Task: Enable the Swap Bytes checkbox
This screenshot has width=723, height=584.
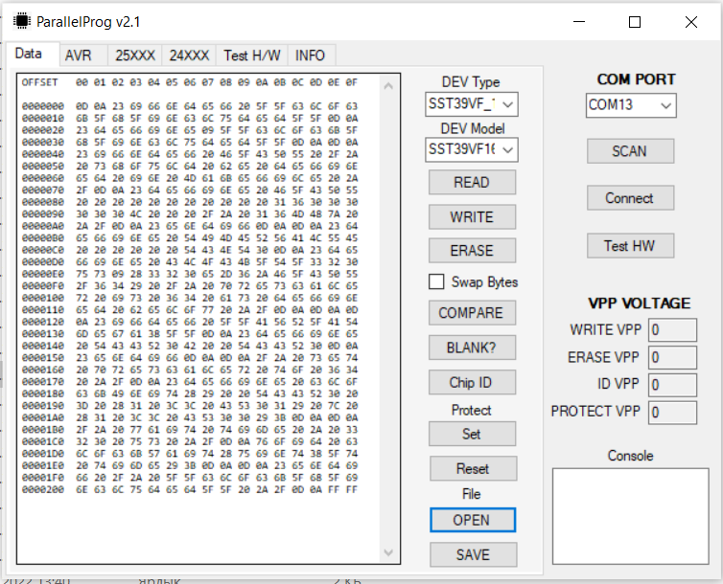Action: [436, 281]
